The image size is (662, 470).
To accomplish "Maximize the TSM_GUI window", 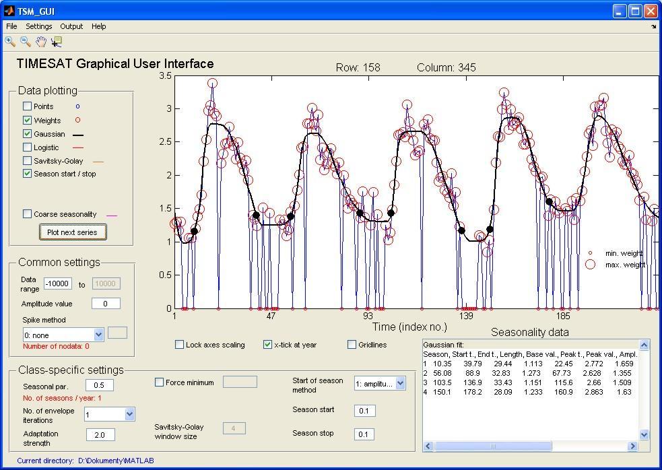I will point(636,11).
